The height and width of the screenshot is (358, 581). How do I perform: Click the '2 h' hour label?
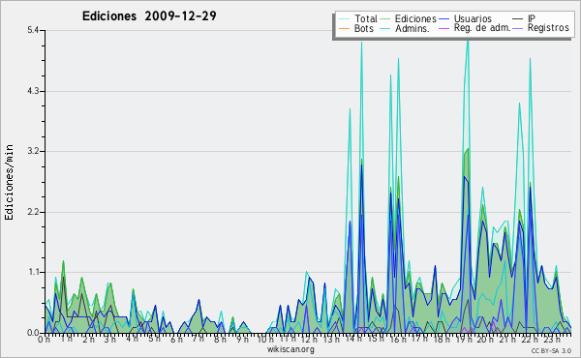coord(88,339)
